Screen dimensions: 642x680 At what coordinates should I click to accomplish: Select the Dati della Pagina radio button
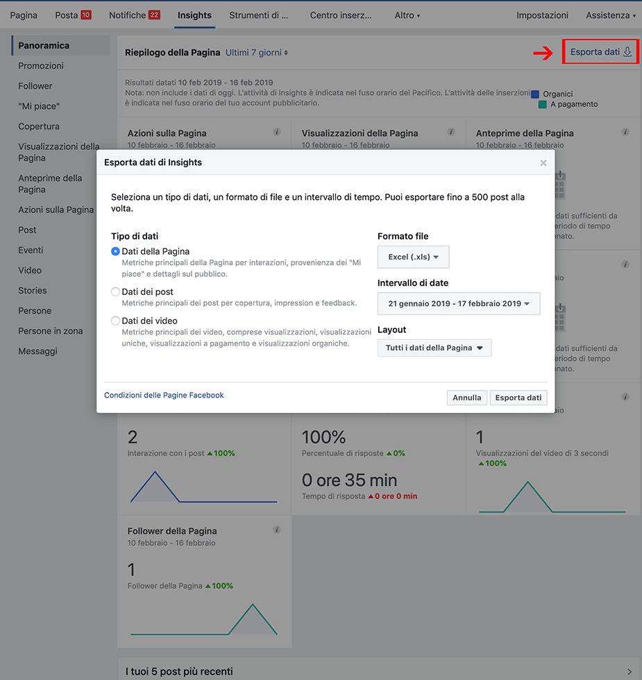115,251
